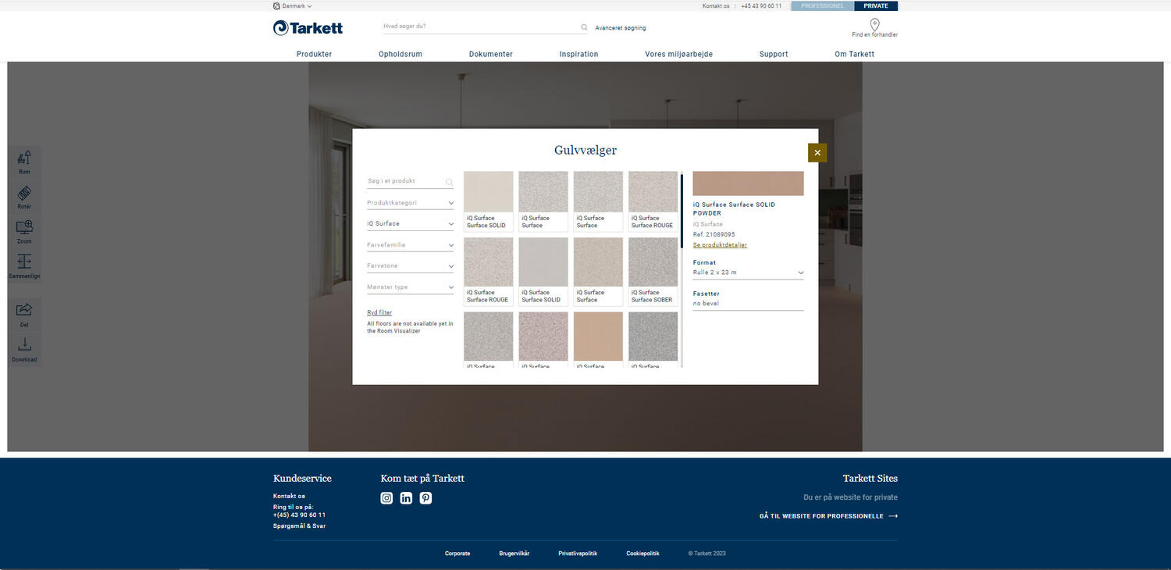This screenshot has width=1171, height=570.
Task: Open the Zoom tool in sidebar
Action: pyautogui.click(x=24, y=230)
